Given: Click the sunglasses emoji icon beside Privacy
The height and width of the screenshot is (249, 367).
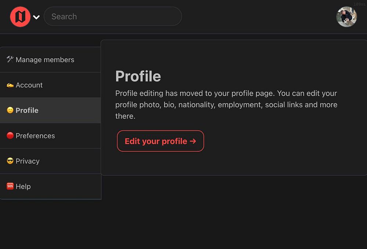Looking at the screenshot, I should (10, 161).
